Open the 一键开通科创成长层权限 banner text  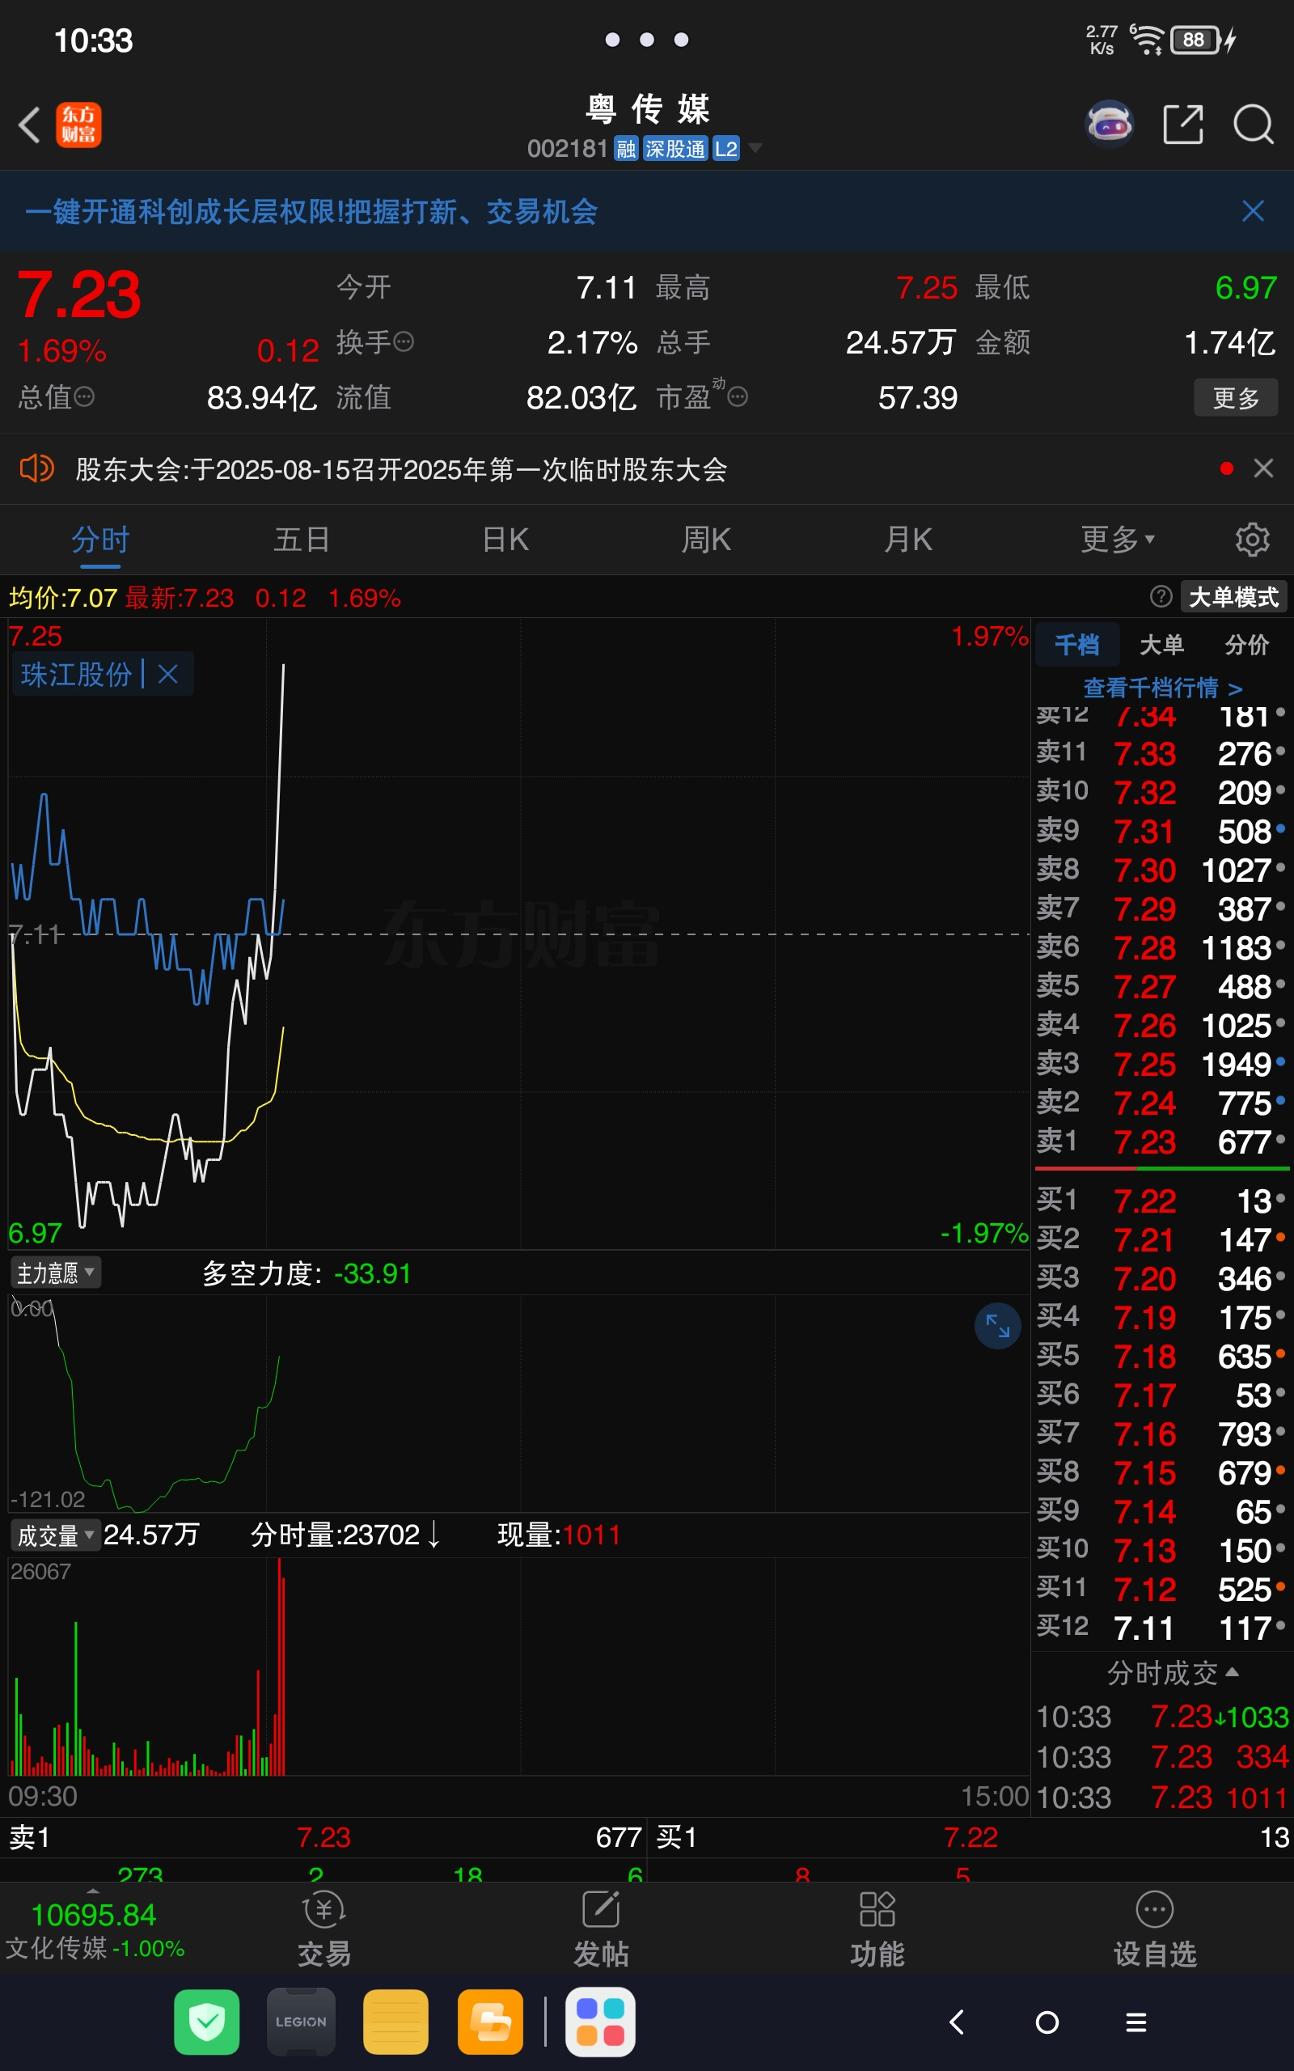tap(311, 211)
